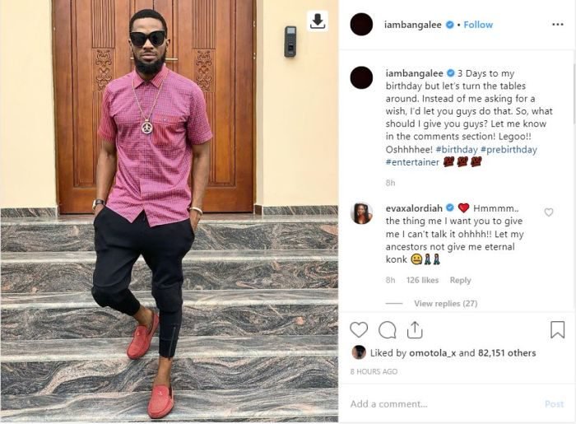Screen dimensions: 576x424
Task: Click the Post comment button
Action: click(x=554, y=404)
